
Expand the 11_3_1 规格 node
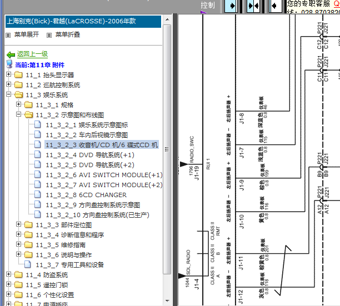(x=19, y=104)
